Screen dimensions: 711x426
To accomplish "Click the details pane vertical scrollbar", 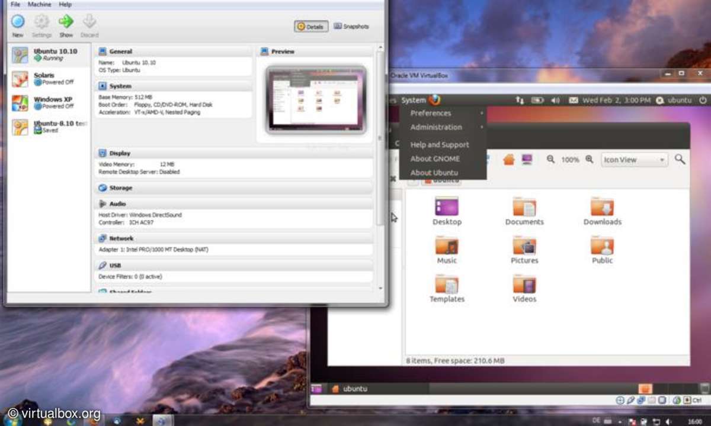I will 380,138.
